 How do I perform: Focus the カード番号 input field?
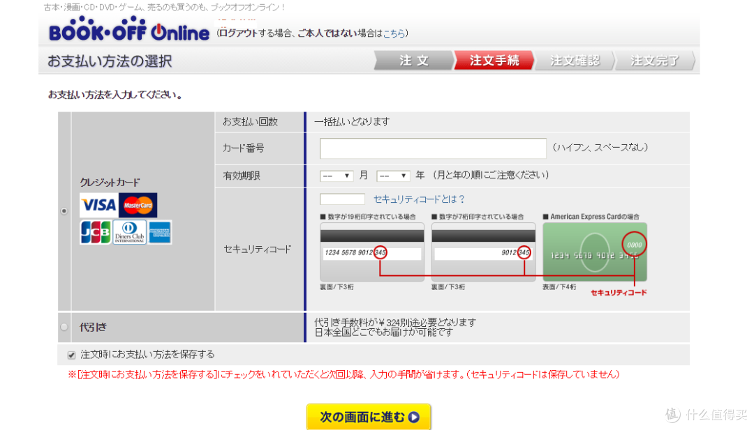(433, 148)
